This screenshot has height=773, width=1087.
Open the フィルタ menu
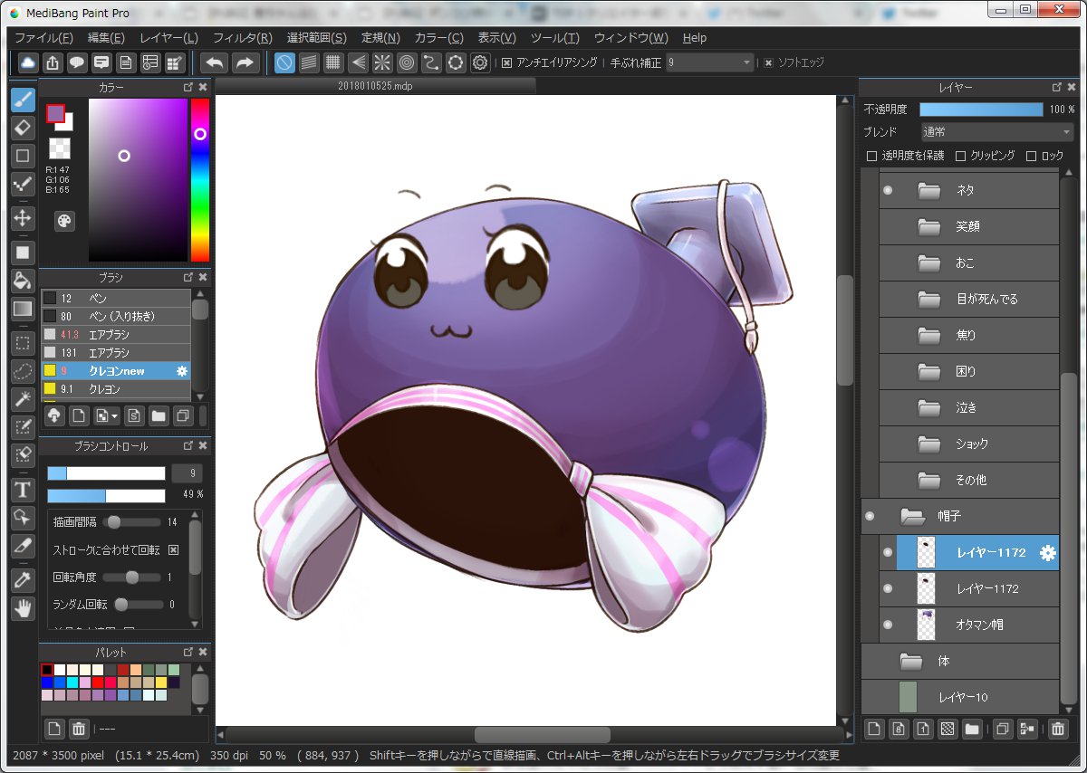242,38
